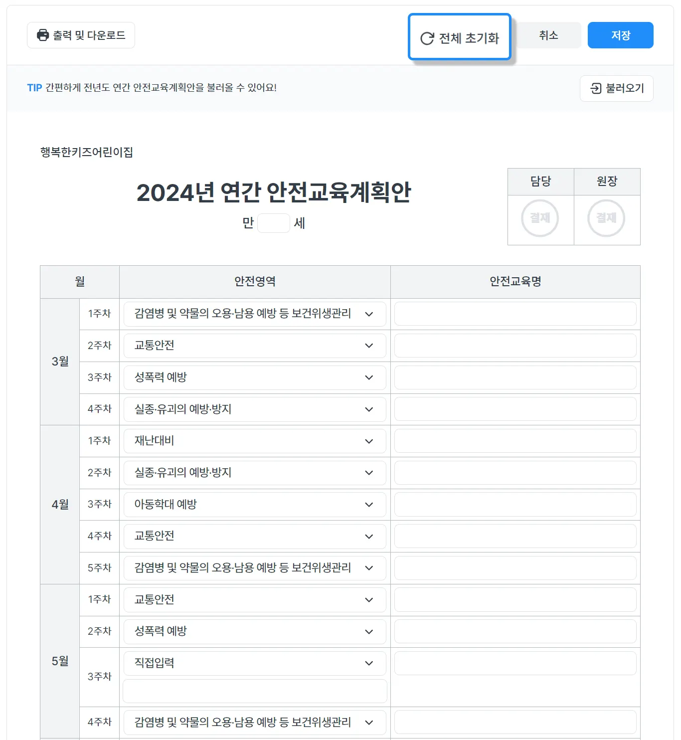Screen dimensions: 681x740
Task: Click 5월 2주차 안전교육명 input field
Action: (515, 632)
